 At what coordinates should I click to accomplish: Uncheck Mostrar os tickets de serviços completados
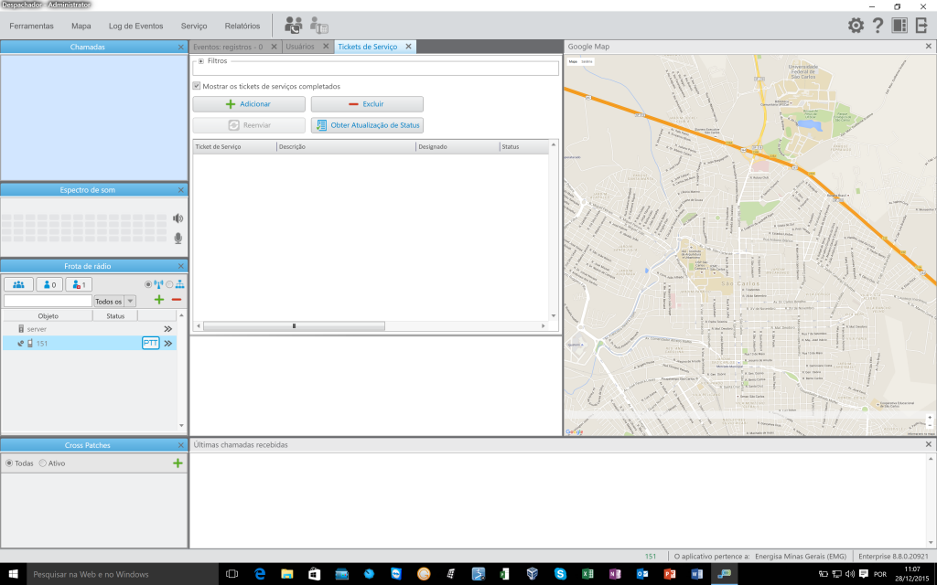click(x=197, y=87)
